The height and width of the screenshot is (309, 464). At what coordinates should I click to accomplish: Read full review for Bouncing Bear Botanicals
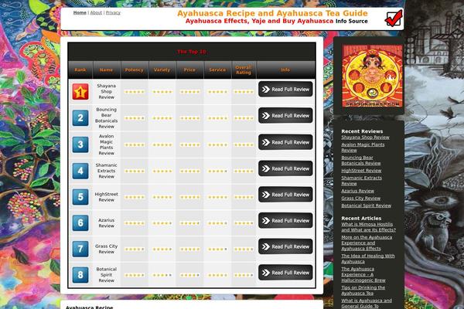click(x=285, y=116)
